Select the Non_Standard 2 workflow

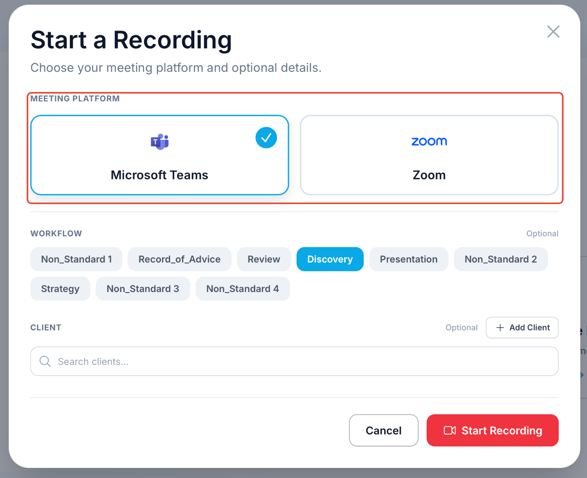[x=501, y=259]
